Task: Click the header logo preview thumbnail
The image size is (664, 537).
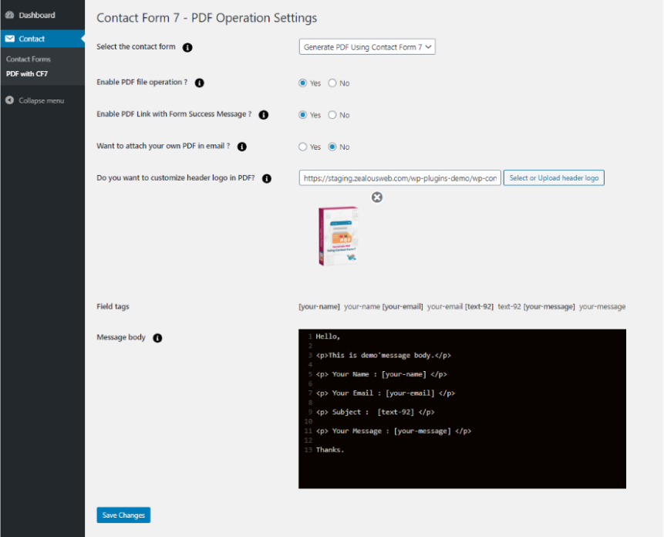Action: (x=339, y=236)
